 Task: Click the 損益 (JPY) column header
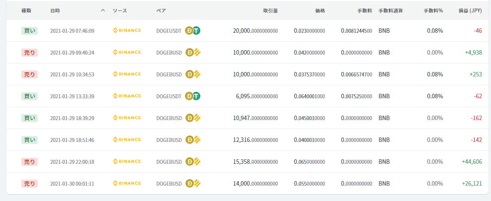coord(470,10)
